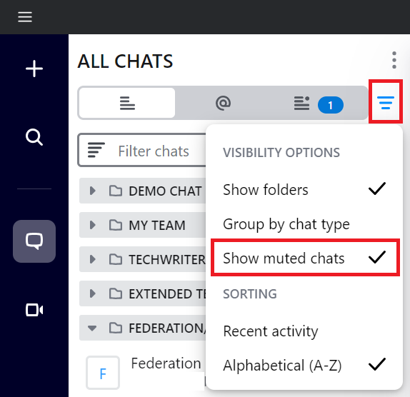This screenshot has width=410, height=397.
Task: Click the three-dot menu beside ALL CHATS
Action: pyautogui.click(x=394, y=60)
